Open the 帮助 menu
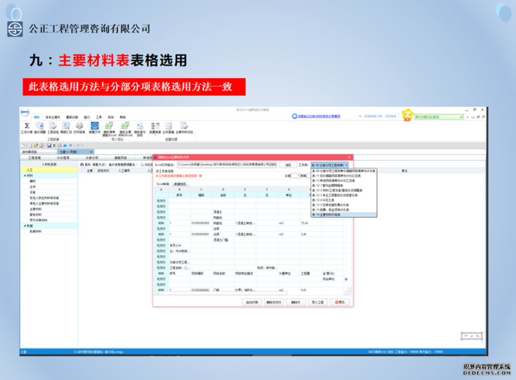 point(123,117)
